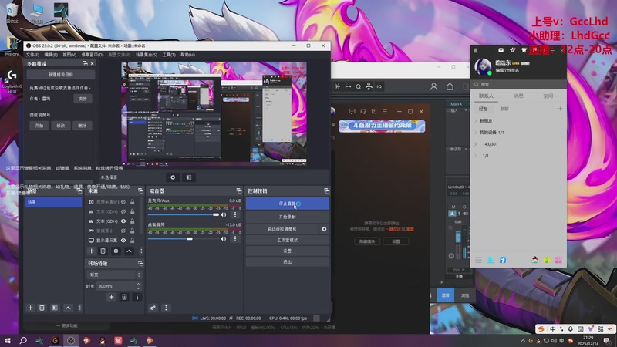Open 停靠窗口(D) menu in OBS
The width and height of the screenshot is (617, 347).
click(x=93, y=55)
